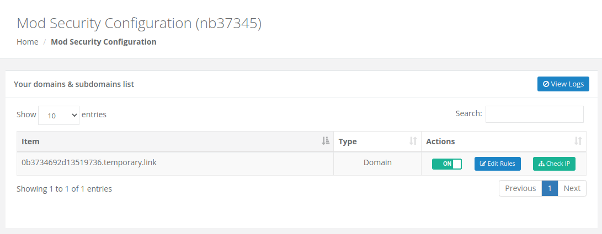Click the "entries" label beside the dropdown
The height and width of the screenshot is (234, 602).
[x=94, y=115]
